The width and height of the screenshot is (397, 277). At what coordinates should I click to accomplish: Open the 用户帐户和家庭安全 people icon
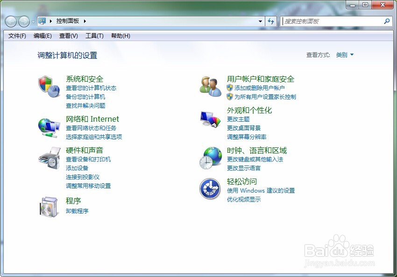pyautogui.click(x=210, y=87)
